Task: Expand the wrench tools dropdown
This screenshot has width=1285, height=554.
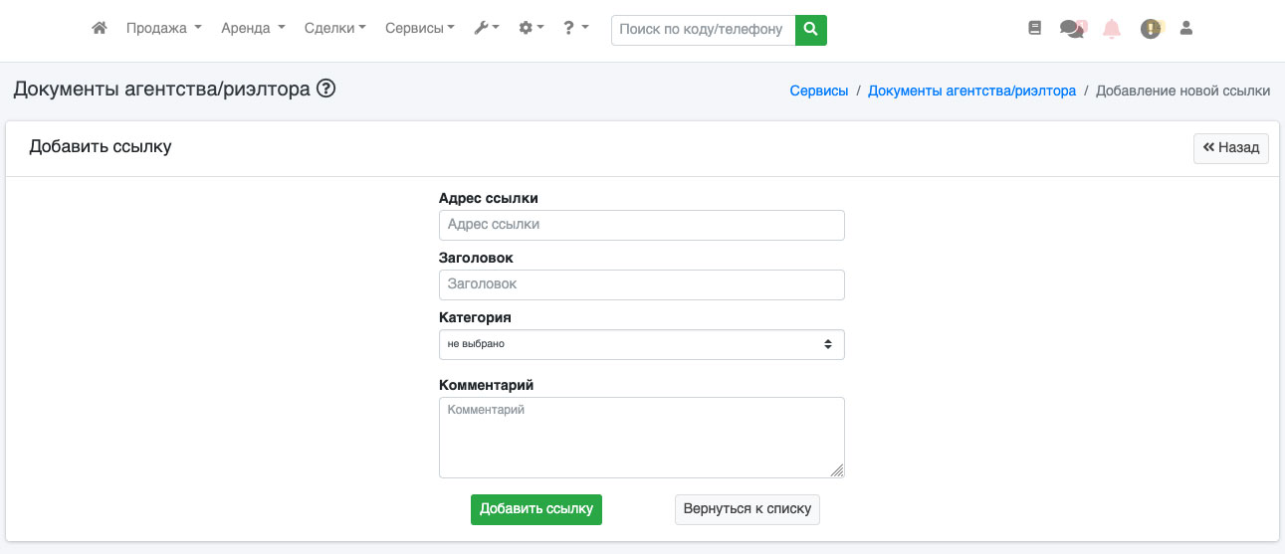Action: [x=486, y=29]
